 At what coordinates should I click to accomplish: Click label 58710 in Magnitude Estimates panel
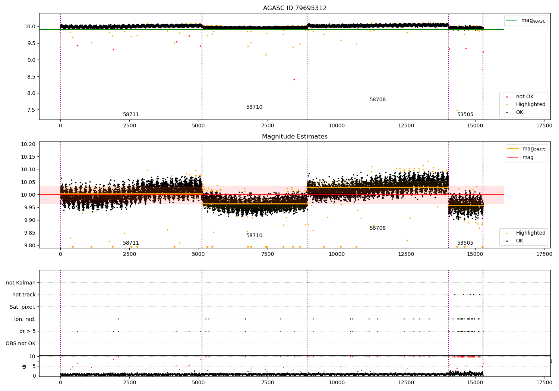tap(254, 236)
